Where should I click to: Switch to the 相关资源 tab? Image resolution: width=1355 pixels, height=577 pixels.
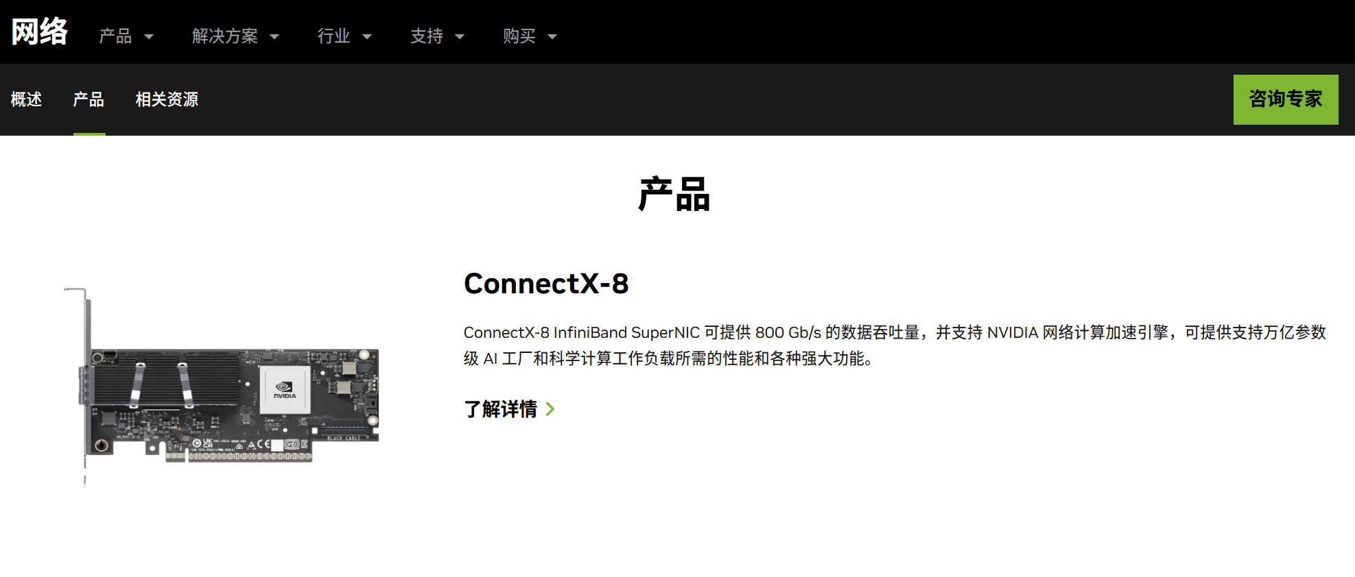coord(167,100)
